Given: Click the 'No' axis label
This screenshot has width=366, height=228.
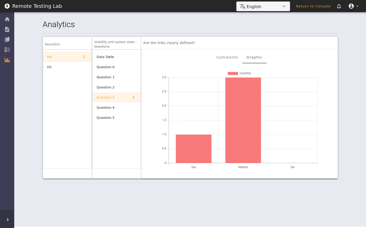Looking at the screenshot, I should click(293, 167).
